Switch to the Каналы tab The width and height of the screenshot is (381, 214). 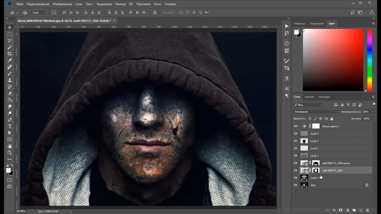[x=309, y=97]
